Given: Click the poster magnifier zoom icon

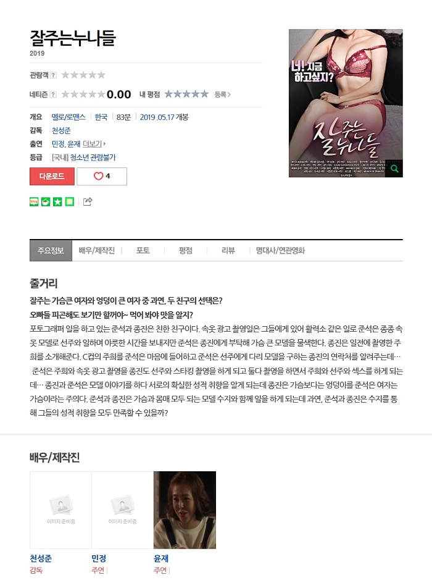Looking at the screenshot, I should pos(394,169).
